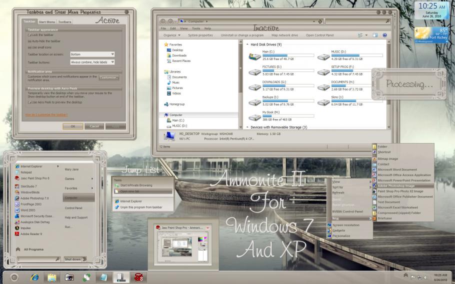This screenshot has width=455, height=284.
Task: Collapse Devices with Removable Storage group
Action: pos(247,127)
